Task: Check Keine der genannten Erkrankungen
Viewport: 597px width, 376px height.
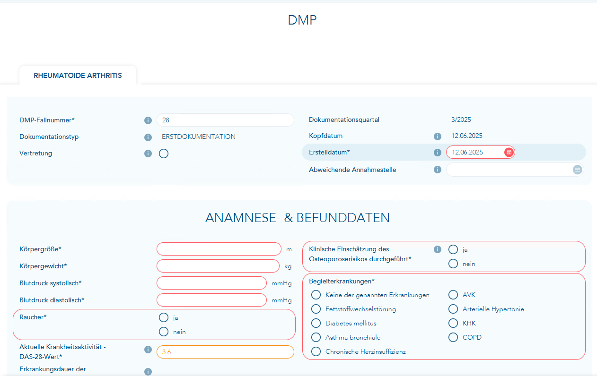Action: [x=316, y=295]
